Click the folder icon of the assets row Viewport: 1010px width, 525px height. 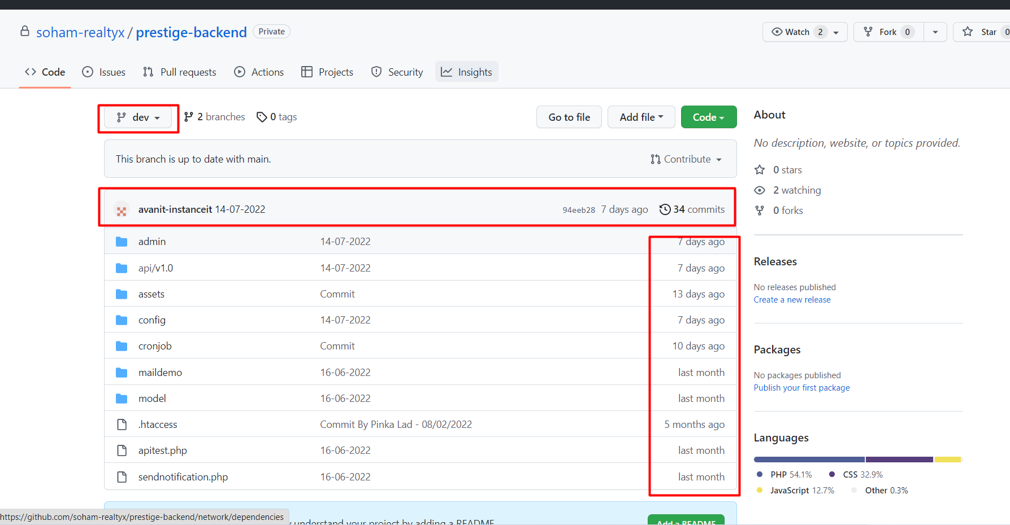[122, 294]
